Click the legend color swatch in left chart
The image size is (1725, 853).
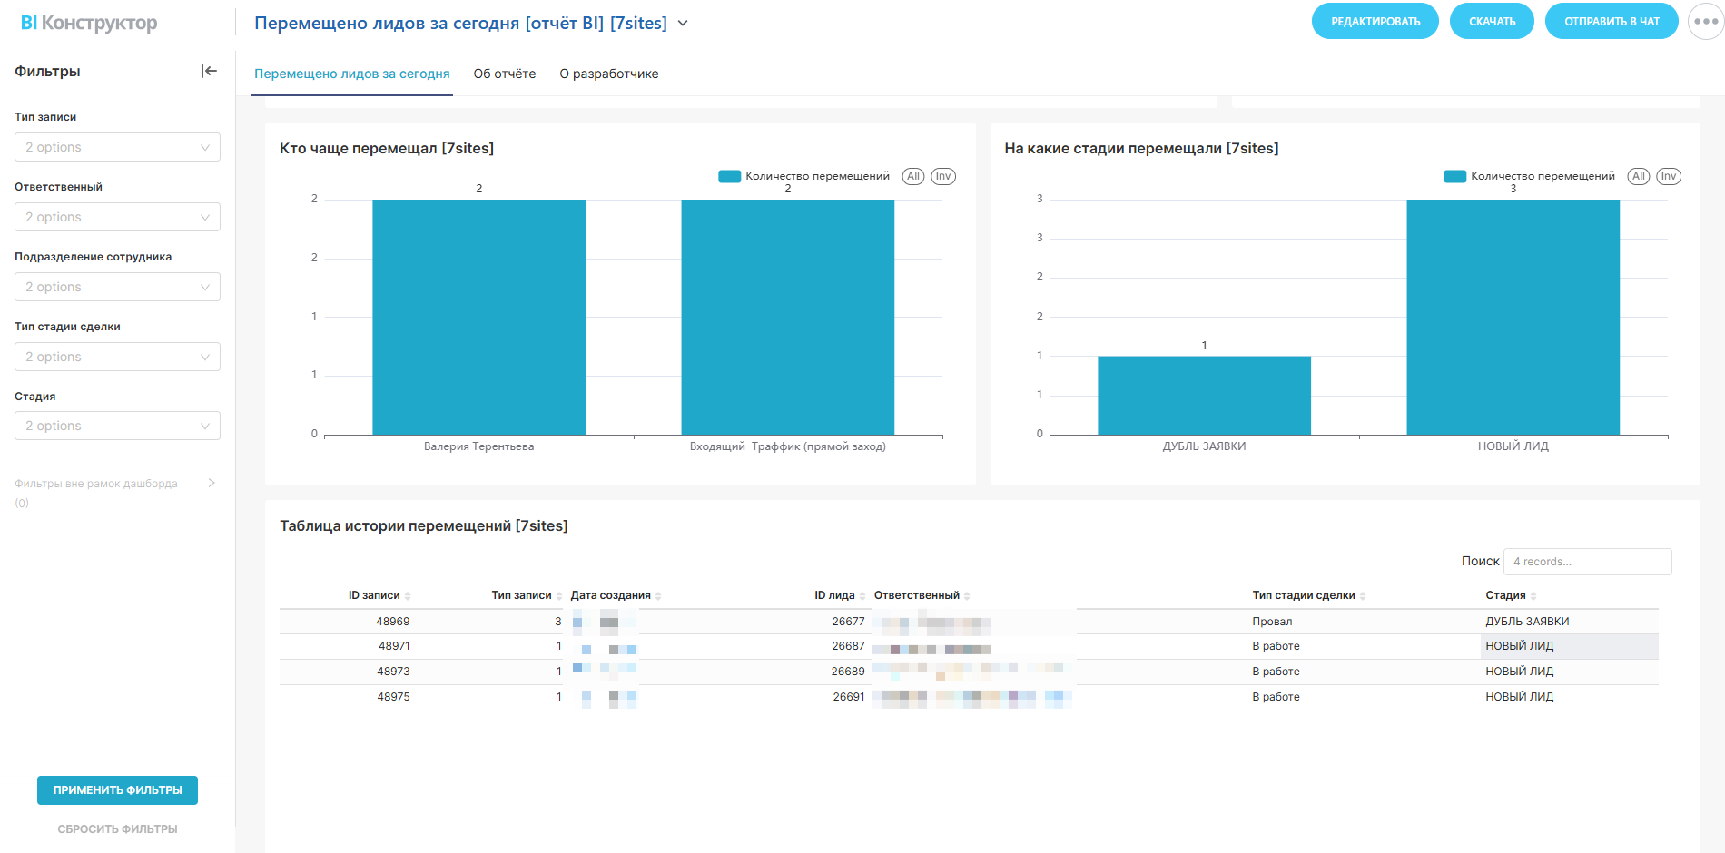click(x=729, y=176)
